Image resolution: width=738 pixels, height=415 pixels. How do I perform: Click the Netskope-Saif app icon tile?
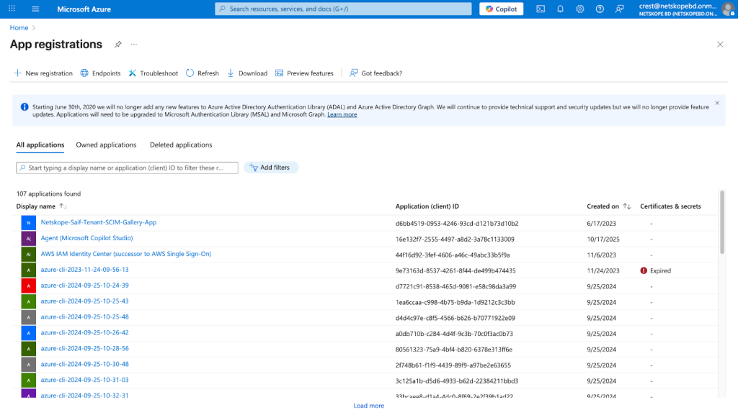point(28,223)
